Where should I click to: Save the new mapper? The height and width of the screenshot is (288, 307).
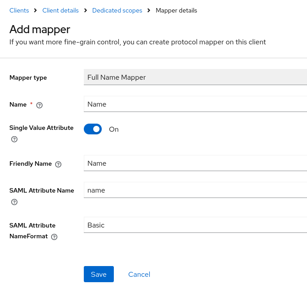coord(99,274)
